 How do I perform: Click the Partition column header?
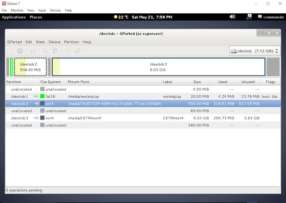pos(22,82)
